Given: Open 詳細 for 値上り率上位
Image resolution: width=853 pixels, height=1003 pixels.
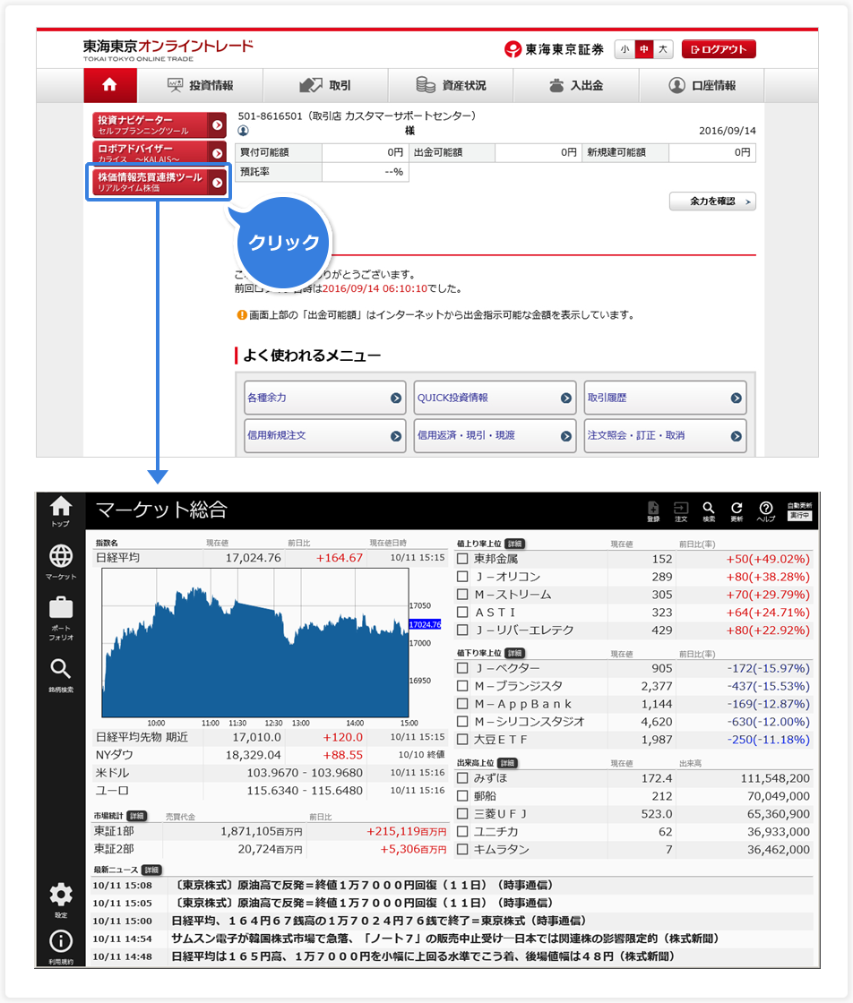Looking at the screenshot, I should [x=514, y=544].
